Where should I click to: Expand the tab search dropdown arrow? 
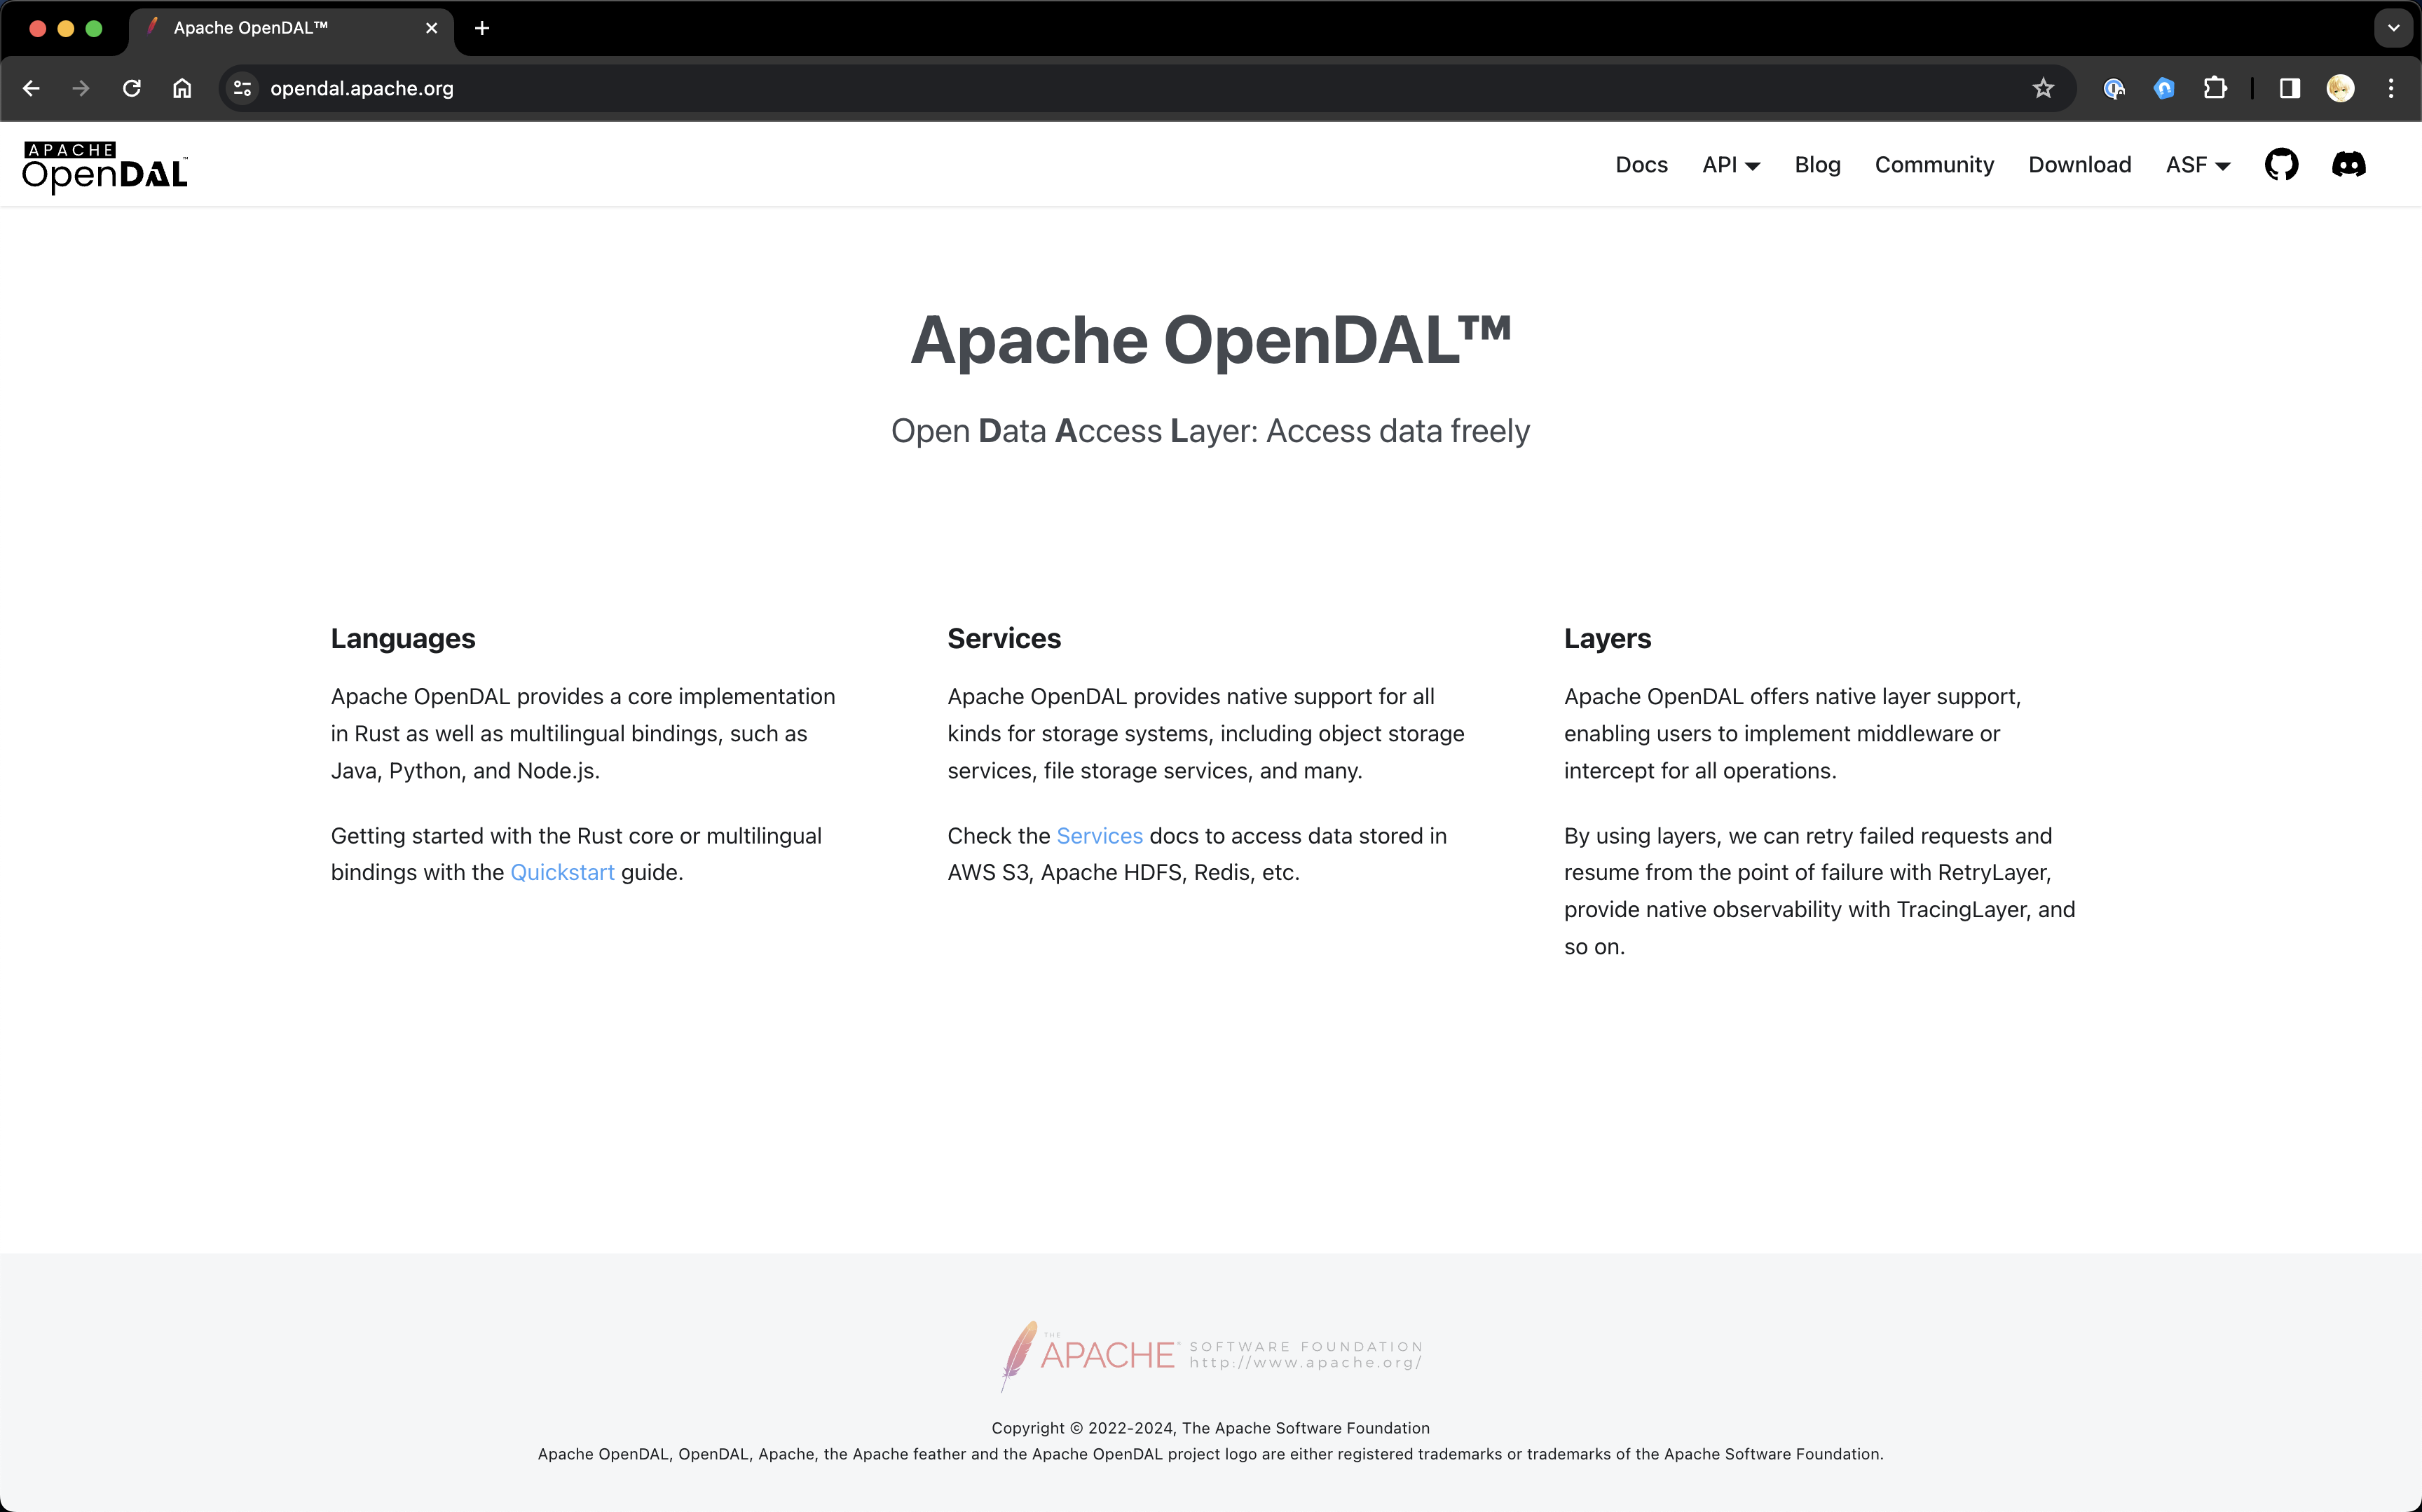click(x=2393, y=28)
